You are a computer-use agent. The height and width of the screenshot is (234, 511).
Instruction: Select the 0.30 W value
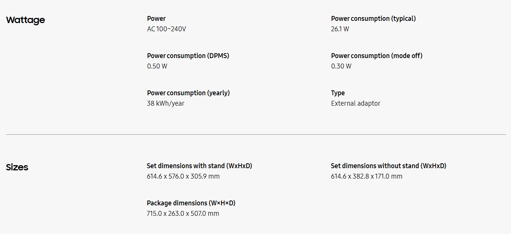coord(341,66)
